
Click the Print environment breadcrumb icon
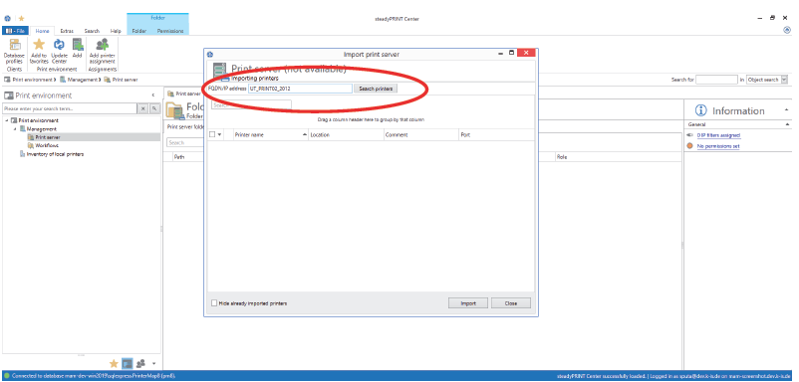pos(8,80)
